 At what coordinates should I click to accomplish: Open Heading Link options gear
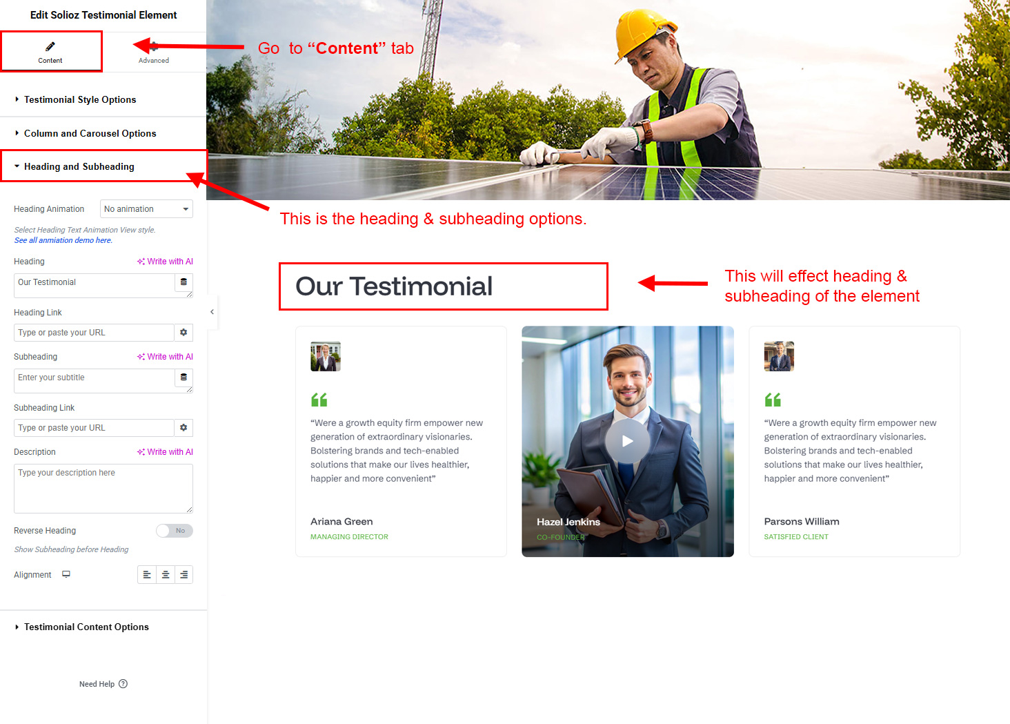coord(184,333)
